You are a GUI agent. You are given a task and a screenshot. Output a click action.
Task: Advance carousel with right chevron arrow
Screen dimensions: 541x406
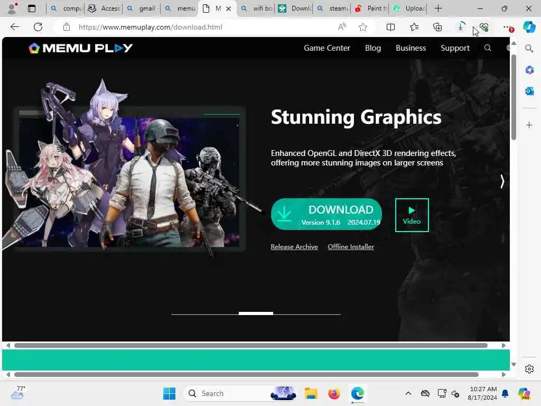click(x=502, y=181)
